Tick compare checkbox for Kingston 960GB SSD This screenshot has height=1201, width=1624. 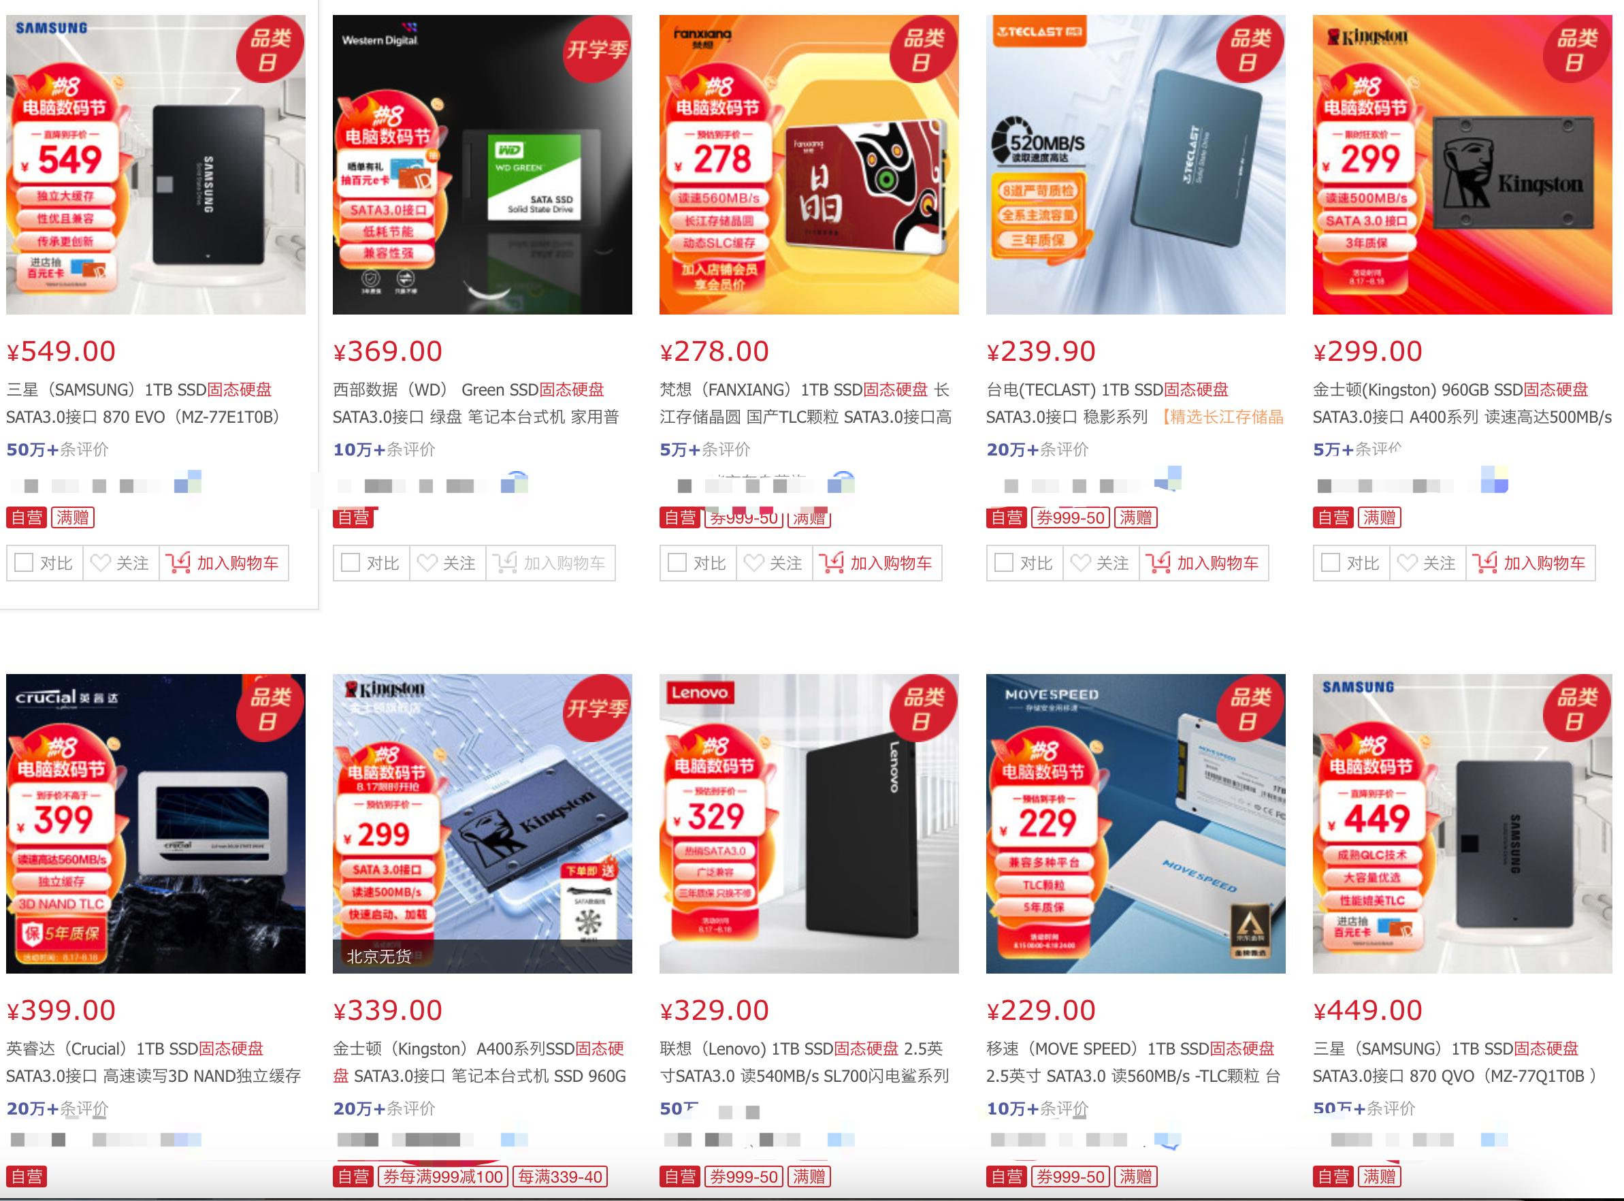(1331, 562)
